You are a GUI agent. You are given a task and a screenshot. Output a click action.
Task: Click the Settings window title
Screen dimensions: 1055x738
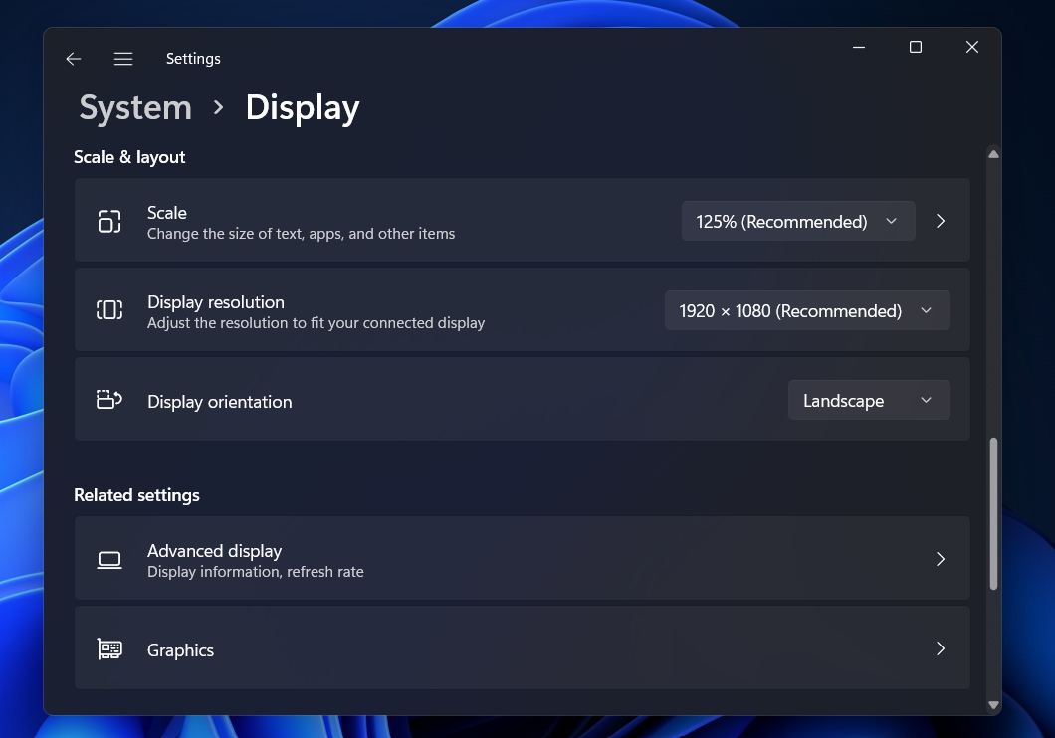pos(193,59)
